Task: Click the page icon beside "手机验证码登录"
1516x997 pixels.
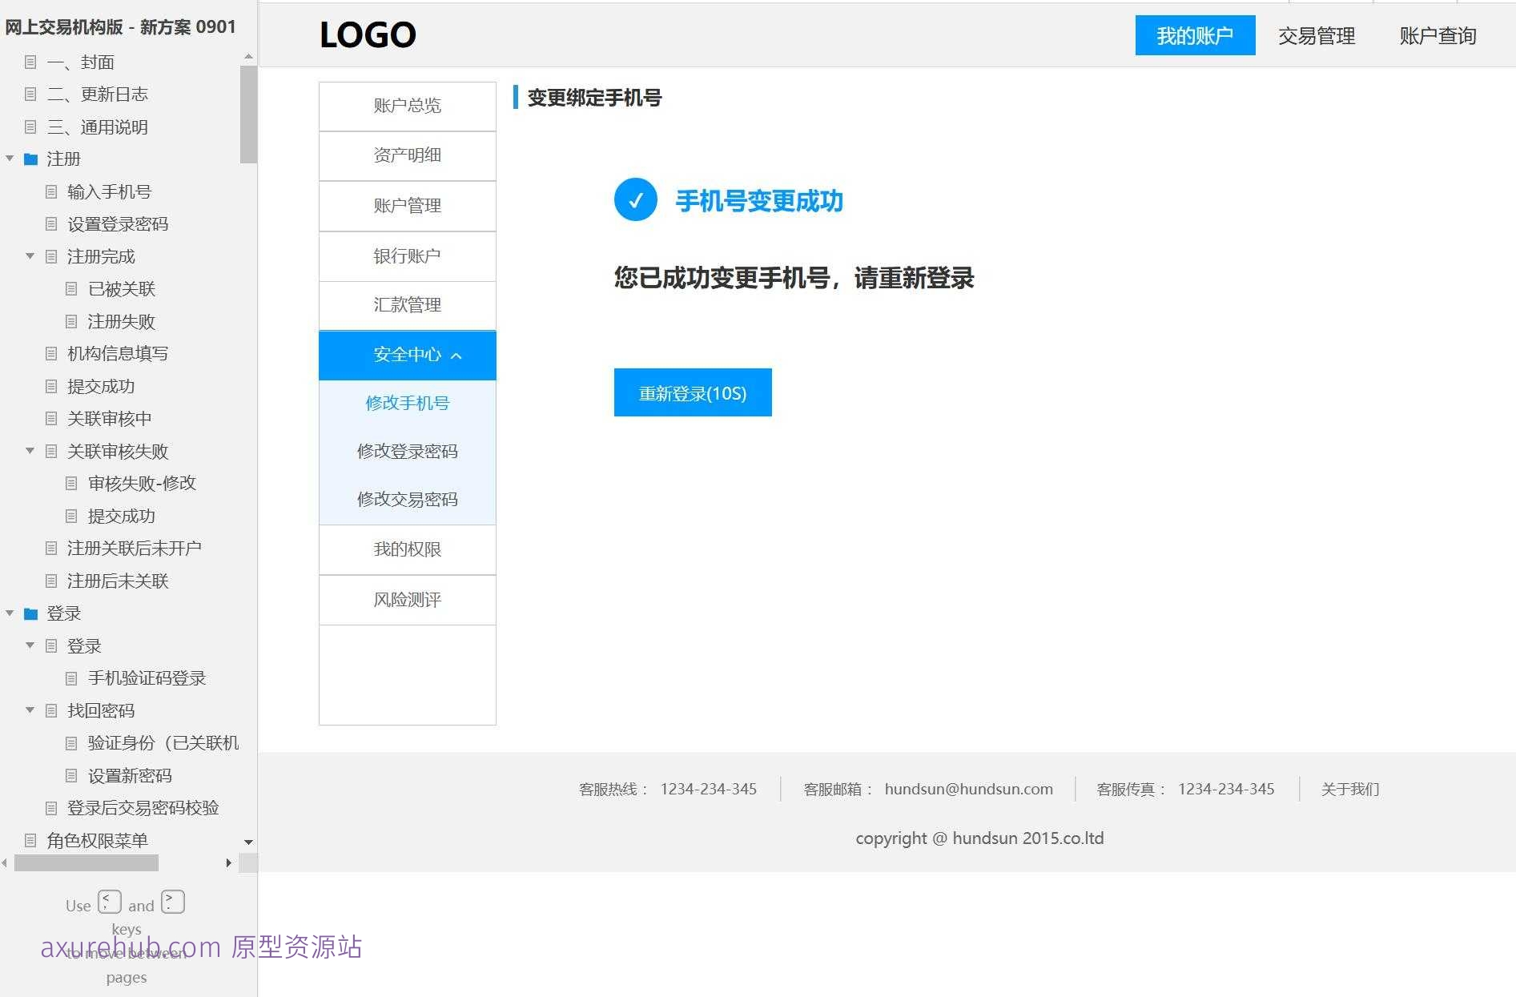Action: click(70, 678)
